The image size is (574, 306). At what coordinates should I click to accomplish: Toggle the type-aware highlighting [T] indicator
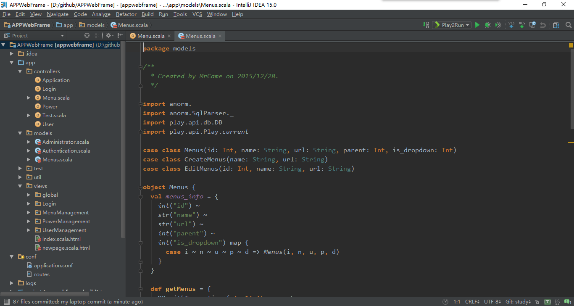(548, 302)
